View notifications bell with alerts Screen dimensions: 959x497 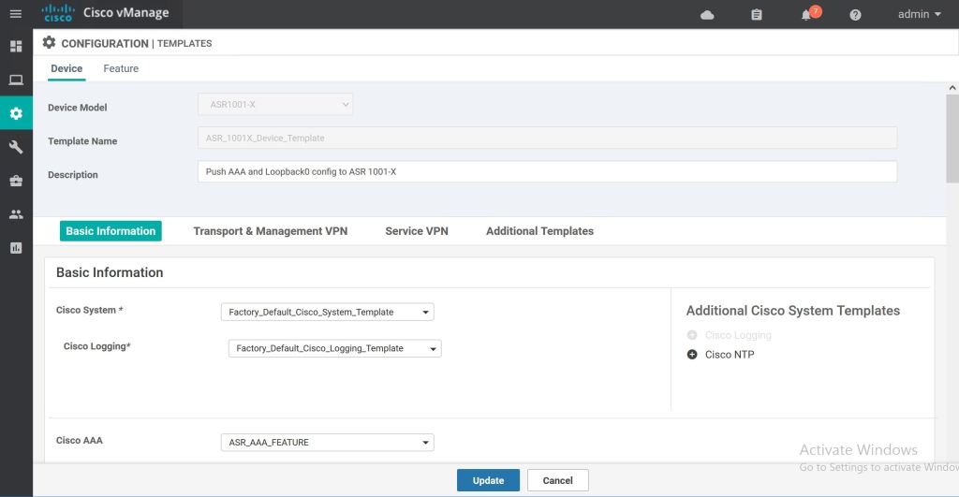tap(806, 15)
